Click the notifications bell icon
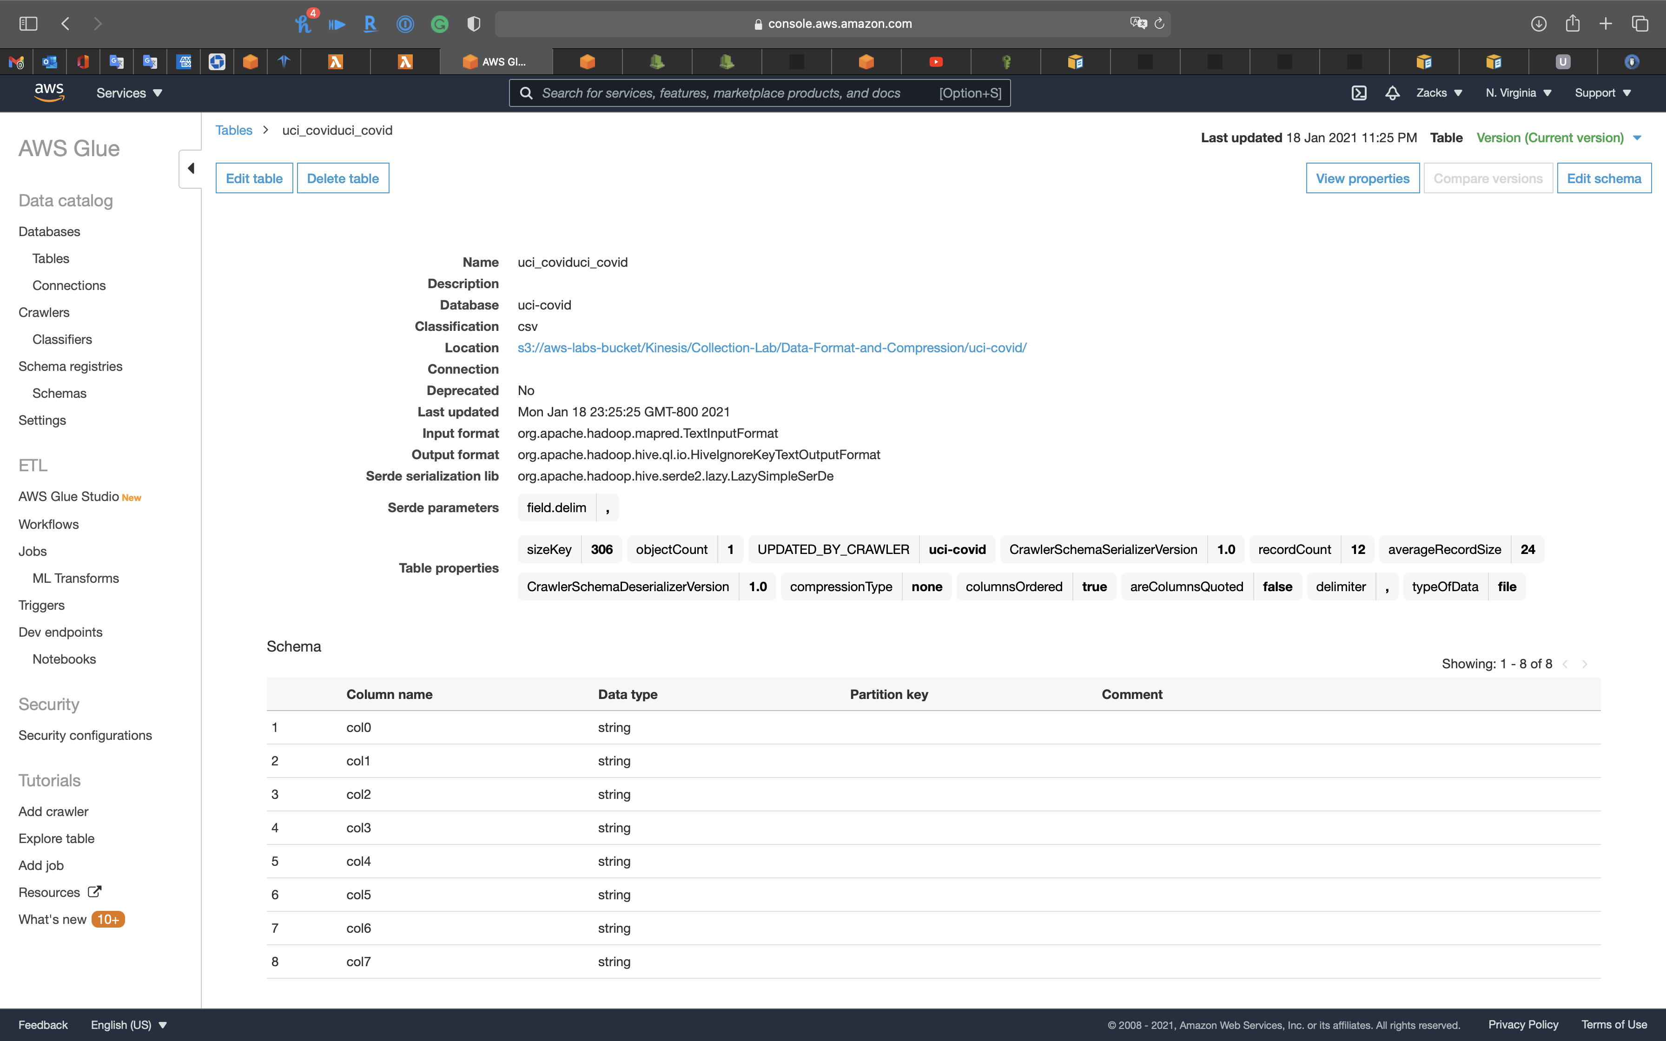 click(1392, 93)
